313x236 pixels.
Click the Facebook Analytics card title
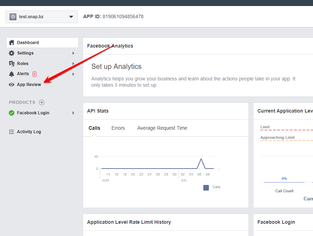point(110,46)
